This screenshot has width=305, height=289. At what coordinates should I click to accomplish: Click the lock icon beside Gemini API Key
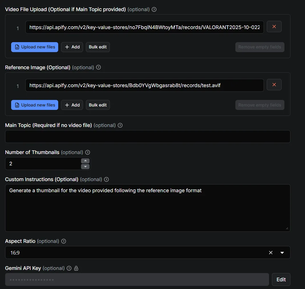pyautogui.click(x=76, y=268)
